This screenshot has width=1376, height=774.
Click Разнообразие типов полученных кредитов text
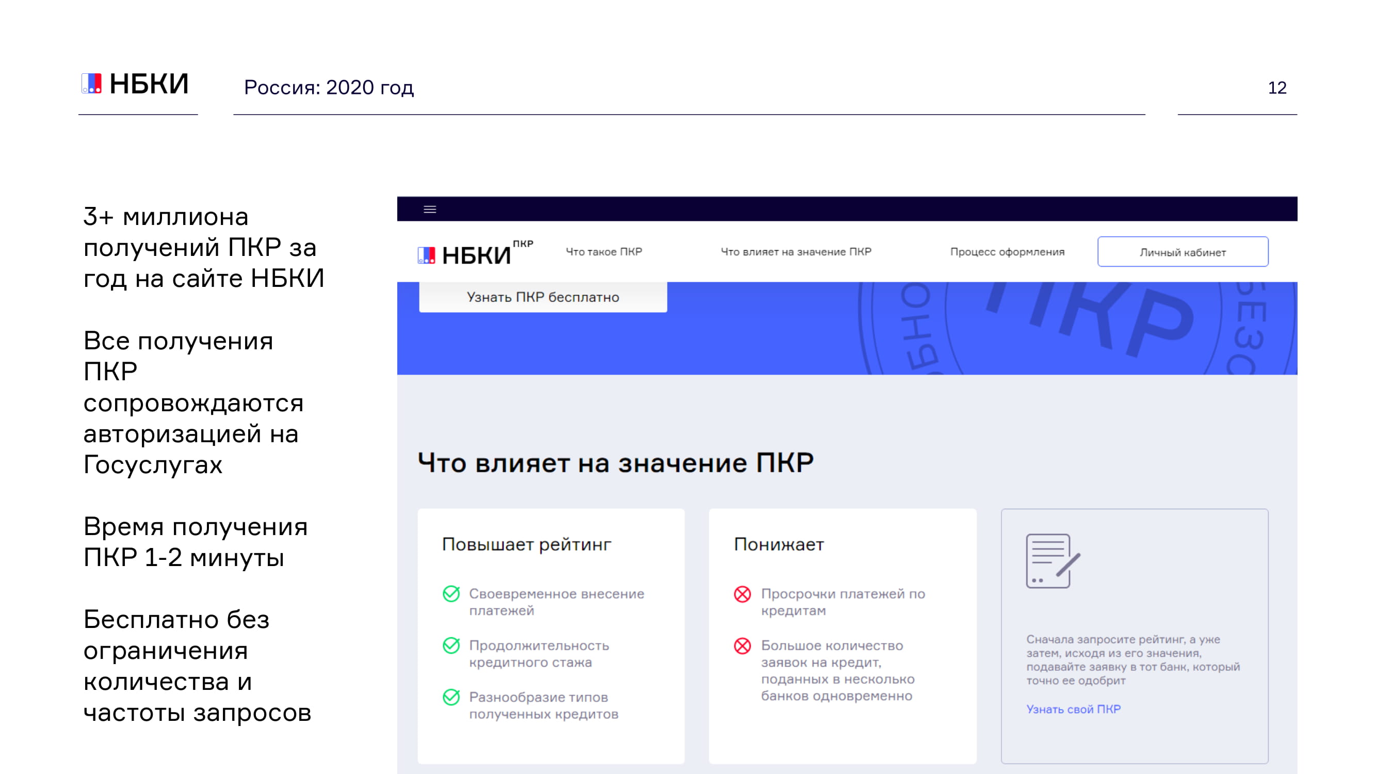click(544, 705)
